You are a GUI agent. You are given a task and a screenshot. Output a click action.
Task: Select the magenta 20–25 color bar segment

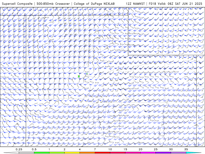[x=148, y=153]
